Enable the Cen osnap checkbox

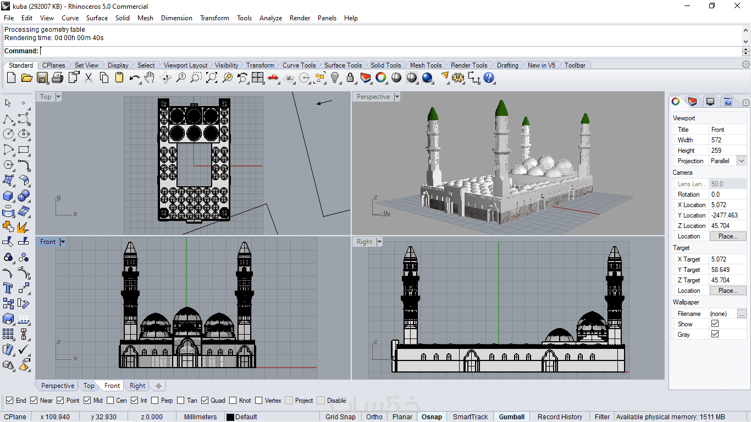111,401
